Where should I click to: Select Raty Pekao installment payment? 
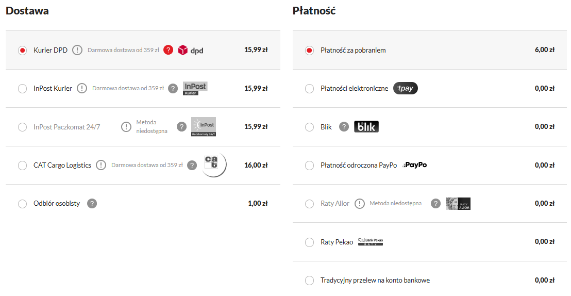309,242
